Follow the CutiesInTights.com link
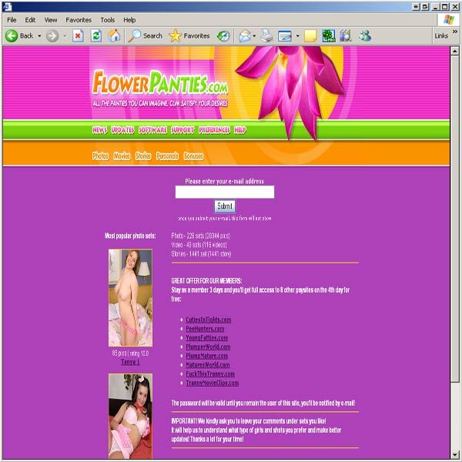The width and height of the screenshot is (462, 462). pos(209,320)
